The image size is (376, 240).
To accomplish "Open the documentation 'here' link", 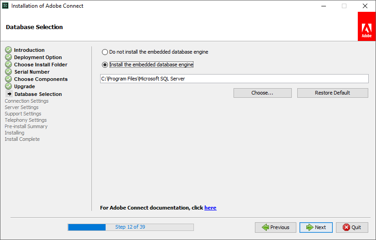I will (210, 208).
